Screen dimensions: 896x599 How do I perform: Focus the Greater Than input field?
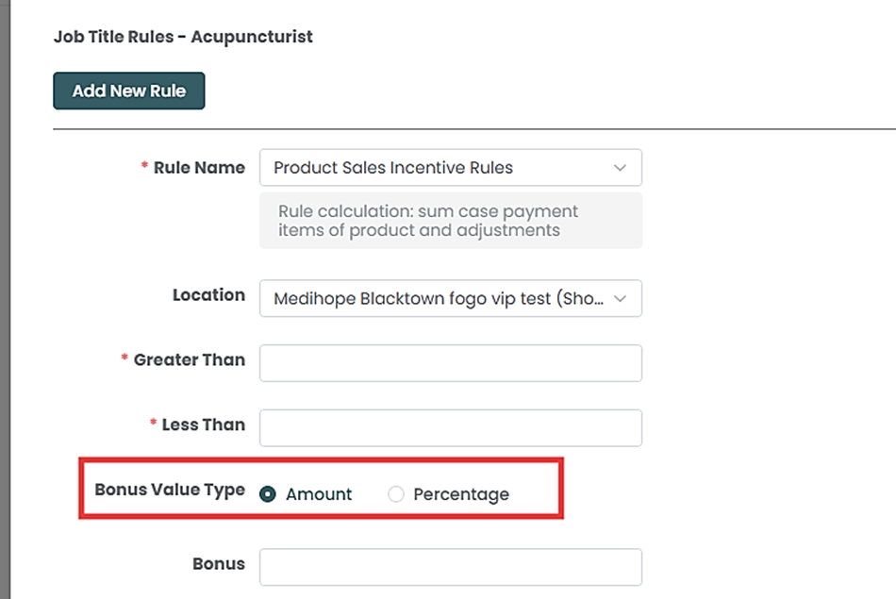(450, 363)
